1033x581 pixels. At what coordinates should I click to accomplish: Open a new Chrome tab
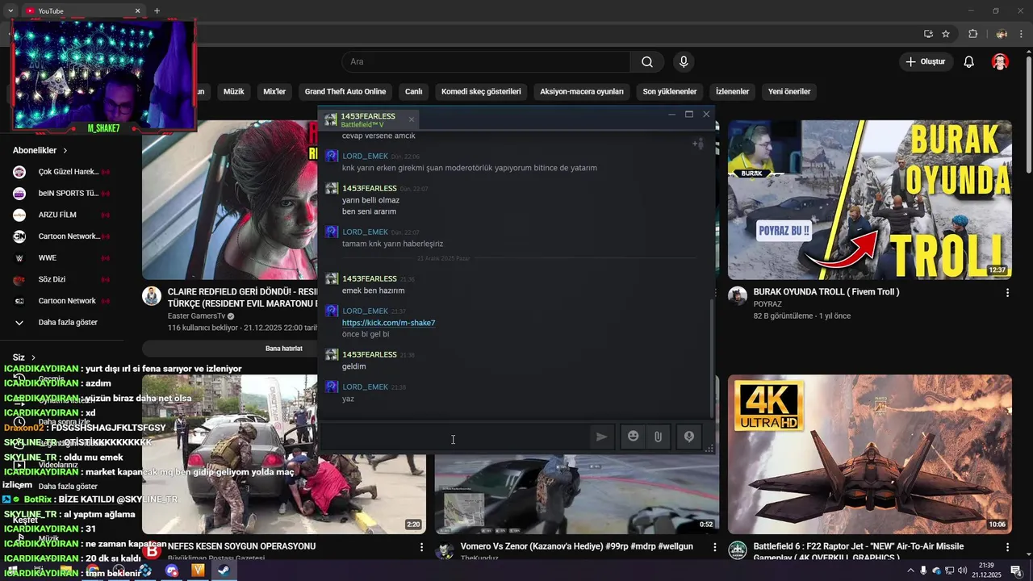pyautogui.click(x=157, y=10)
